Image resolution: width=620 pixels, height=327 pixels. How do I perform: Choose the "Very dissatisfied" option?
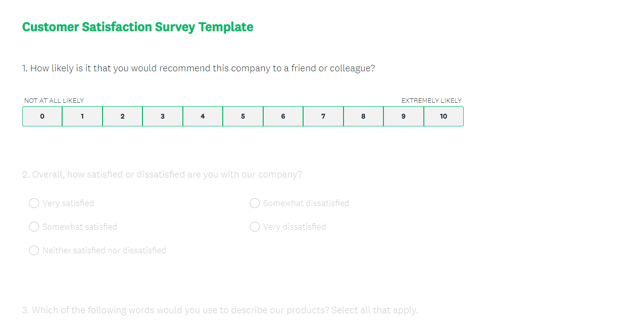255,227
